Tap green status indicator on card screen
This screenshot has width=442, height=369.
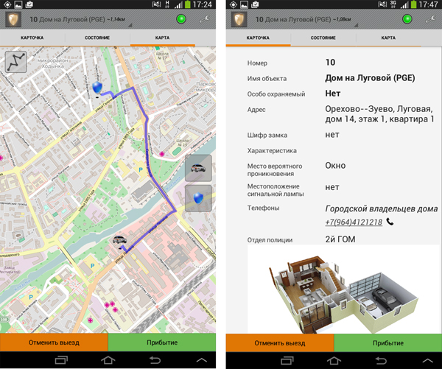(408, 18)
